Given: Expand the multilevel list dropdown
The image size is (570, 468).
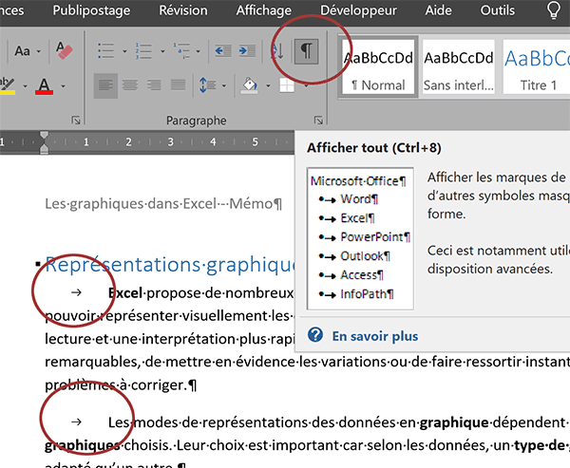Looking at the screenshot, I should point(198,51).
